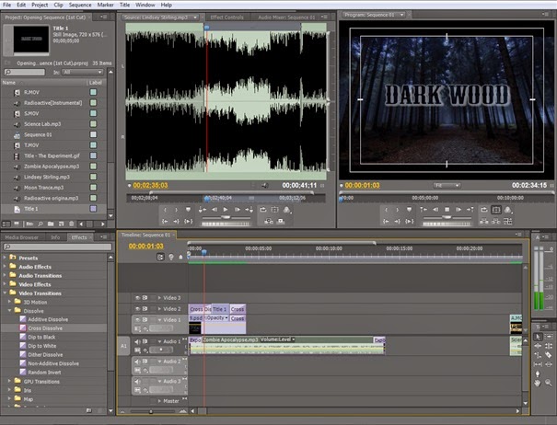
Task: Delete selected item with Project trash icon
Action: pos(72,224)
